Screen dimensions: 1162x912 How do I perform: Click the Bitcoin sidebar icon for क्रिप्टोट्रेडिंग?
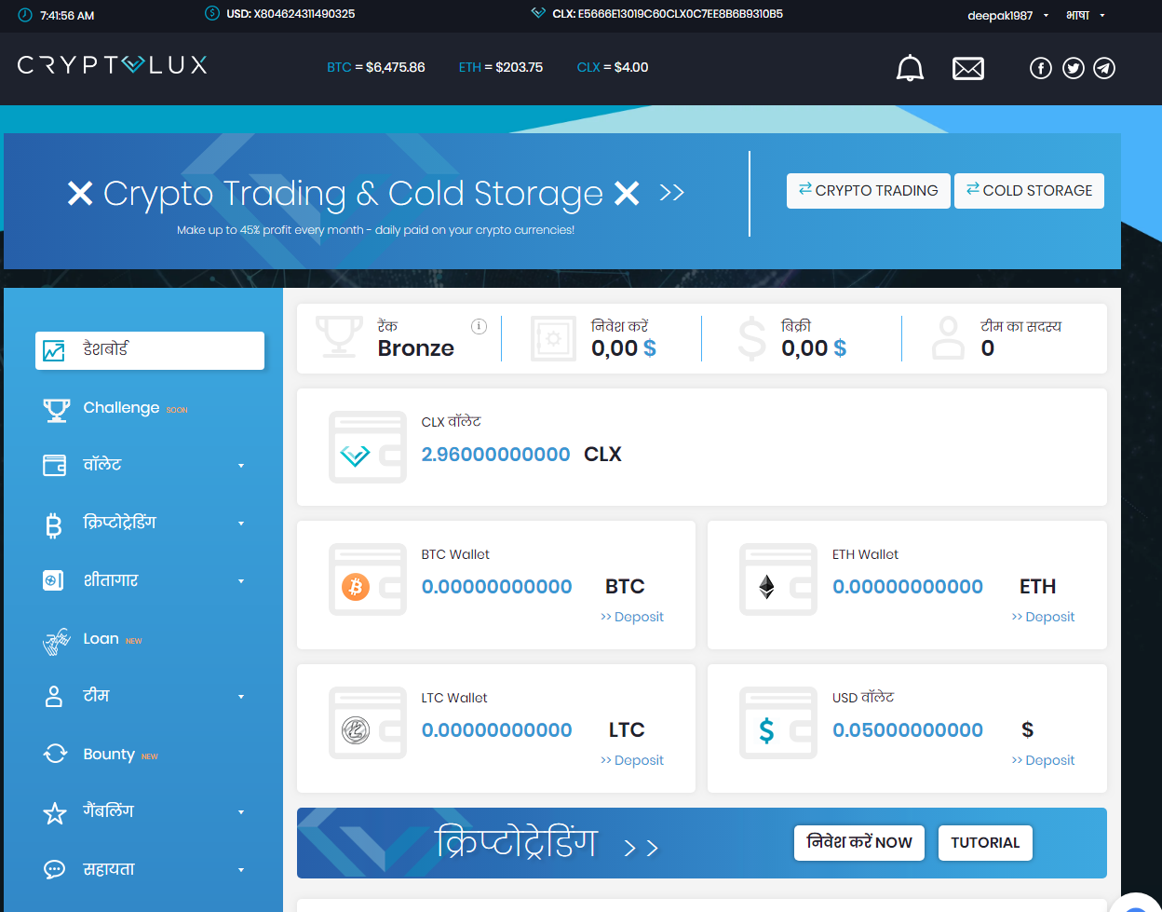coord(54,525)
